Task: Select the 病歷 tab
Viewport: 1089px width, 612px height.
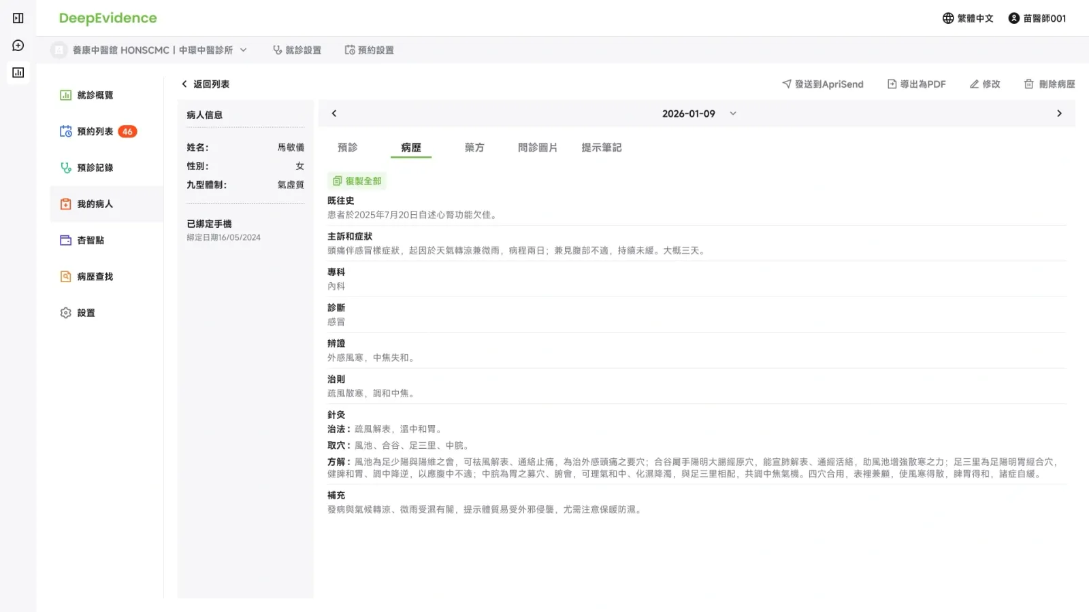Action: click(411, 148)
